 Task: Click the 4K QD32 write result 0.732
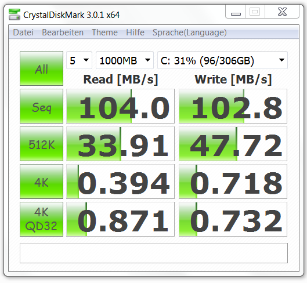233,219
